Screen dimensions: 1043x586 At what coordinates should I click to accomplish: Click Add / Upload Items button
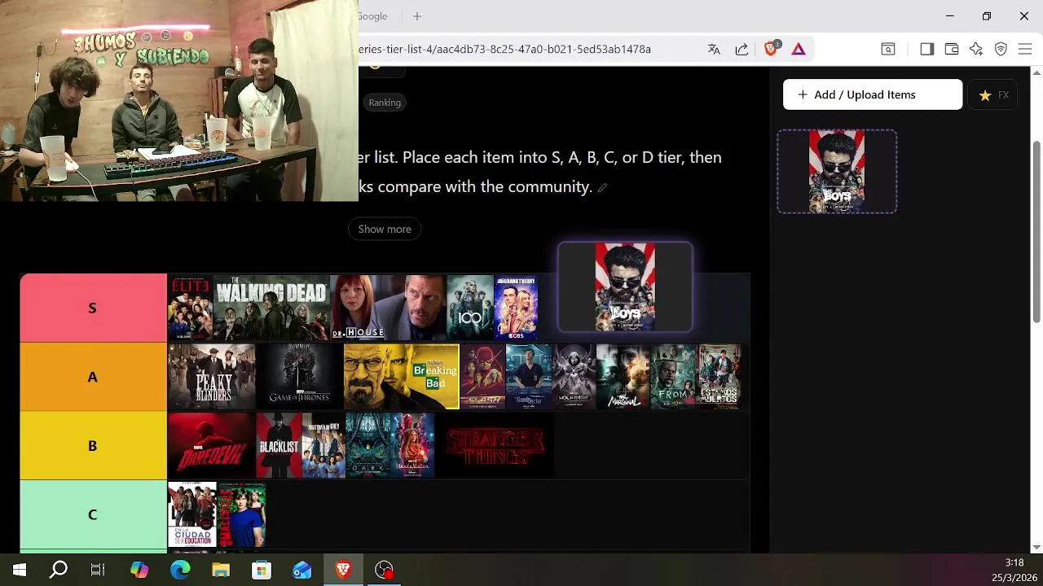point(873,94)
